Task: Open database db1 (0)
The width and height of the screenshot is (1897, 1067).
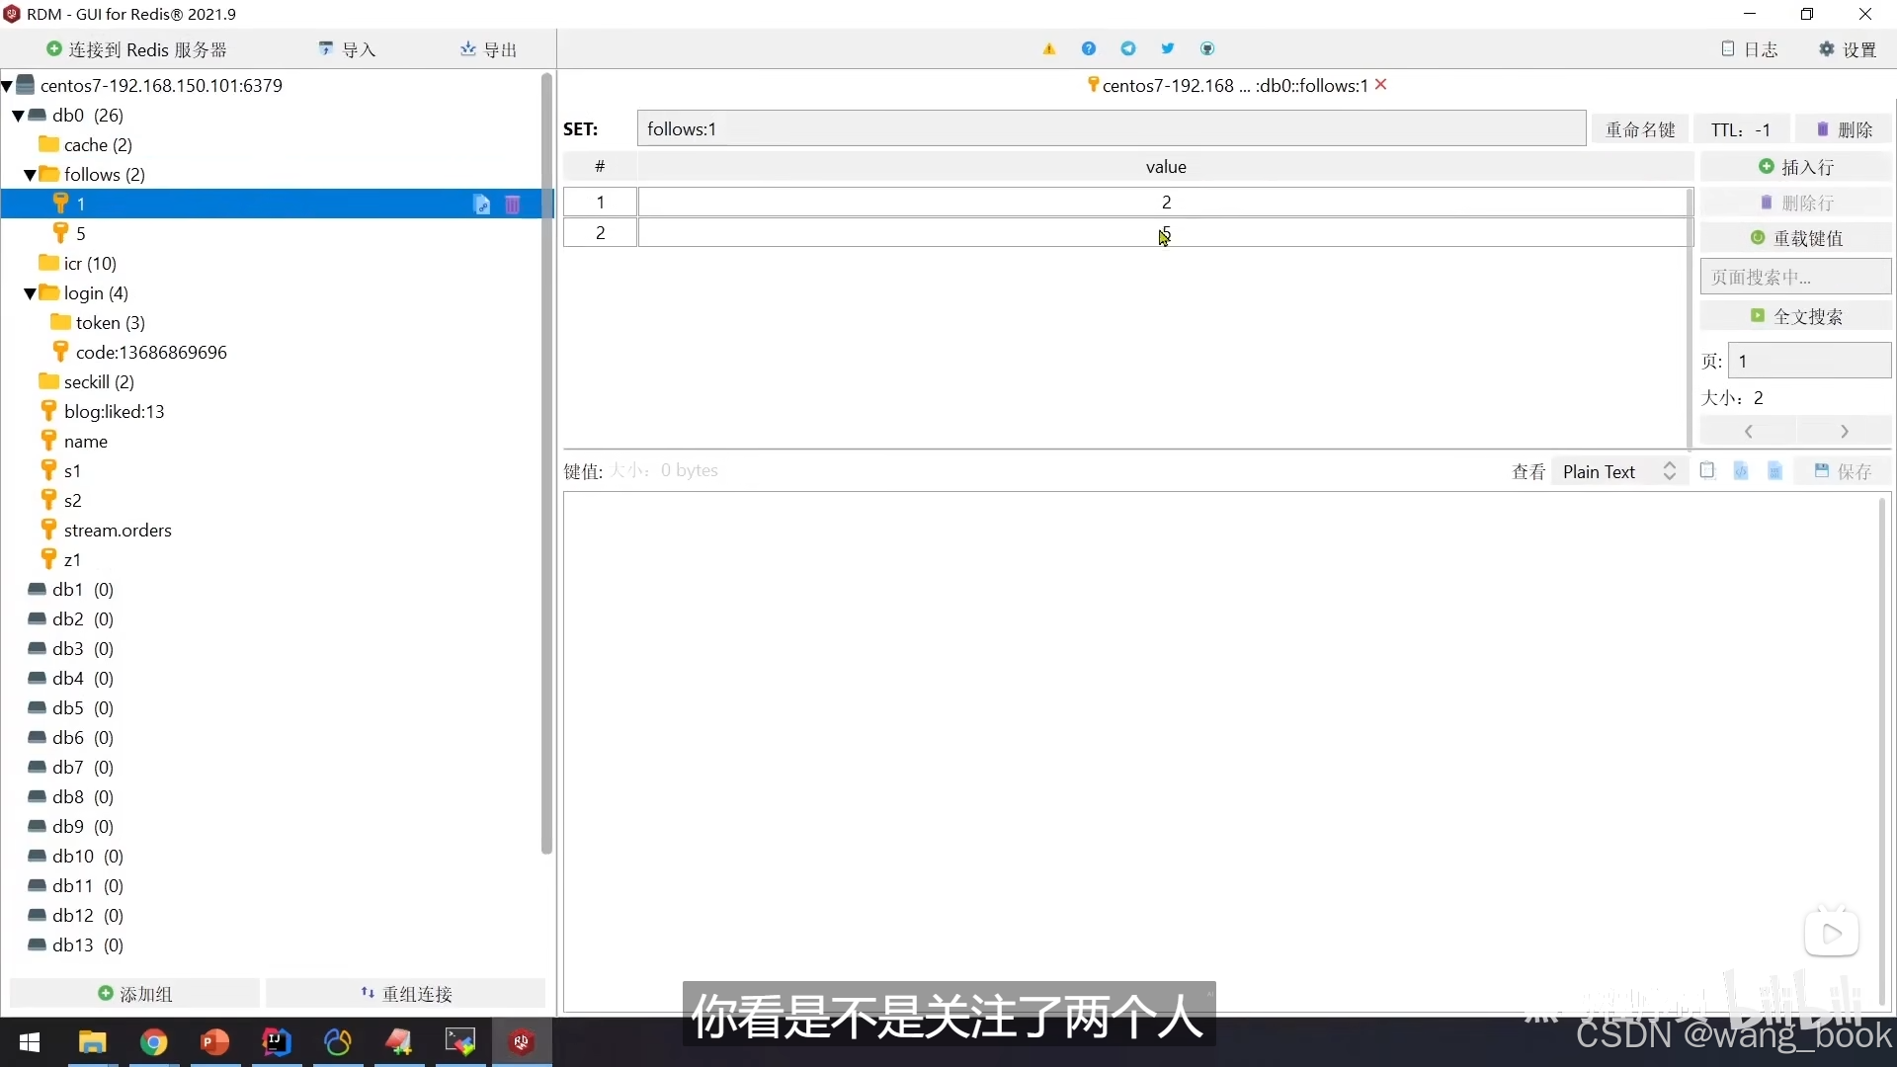Action: tap(71, 590)
